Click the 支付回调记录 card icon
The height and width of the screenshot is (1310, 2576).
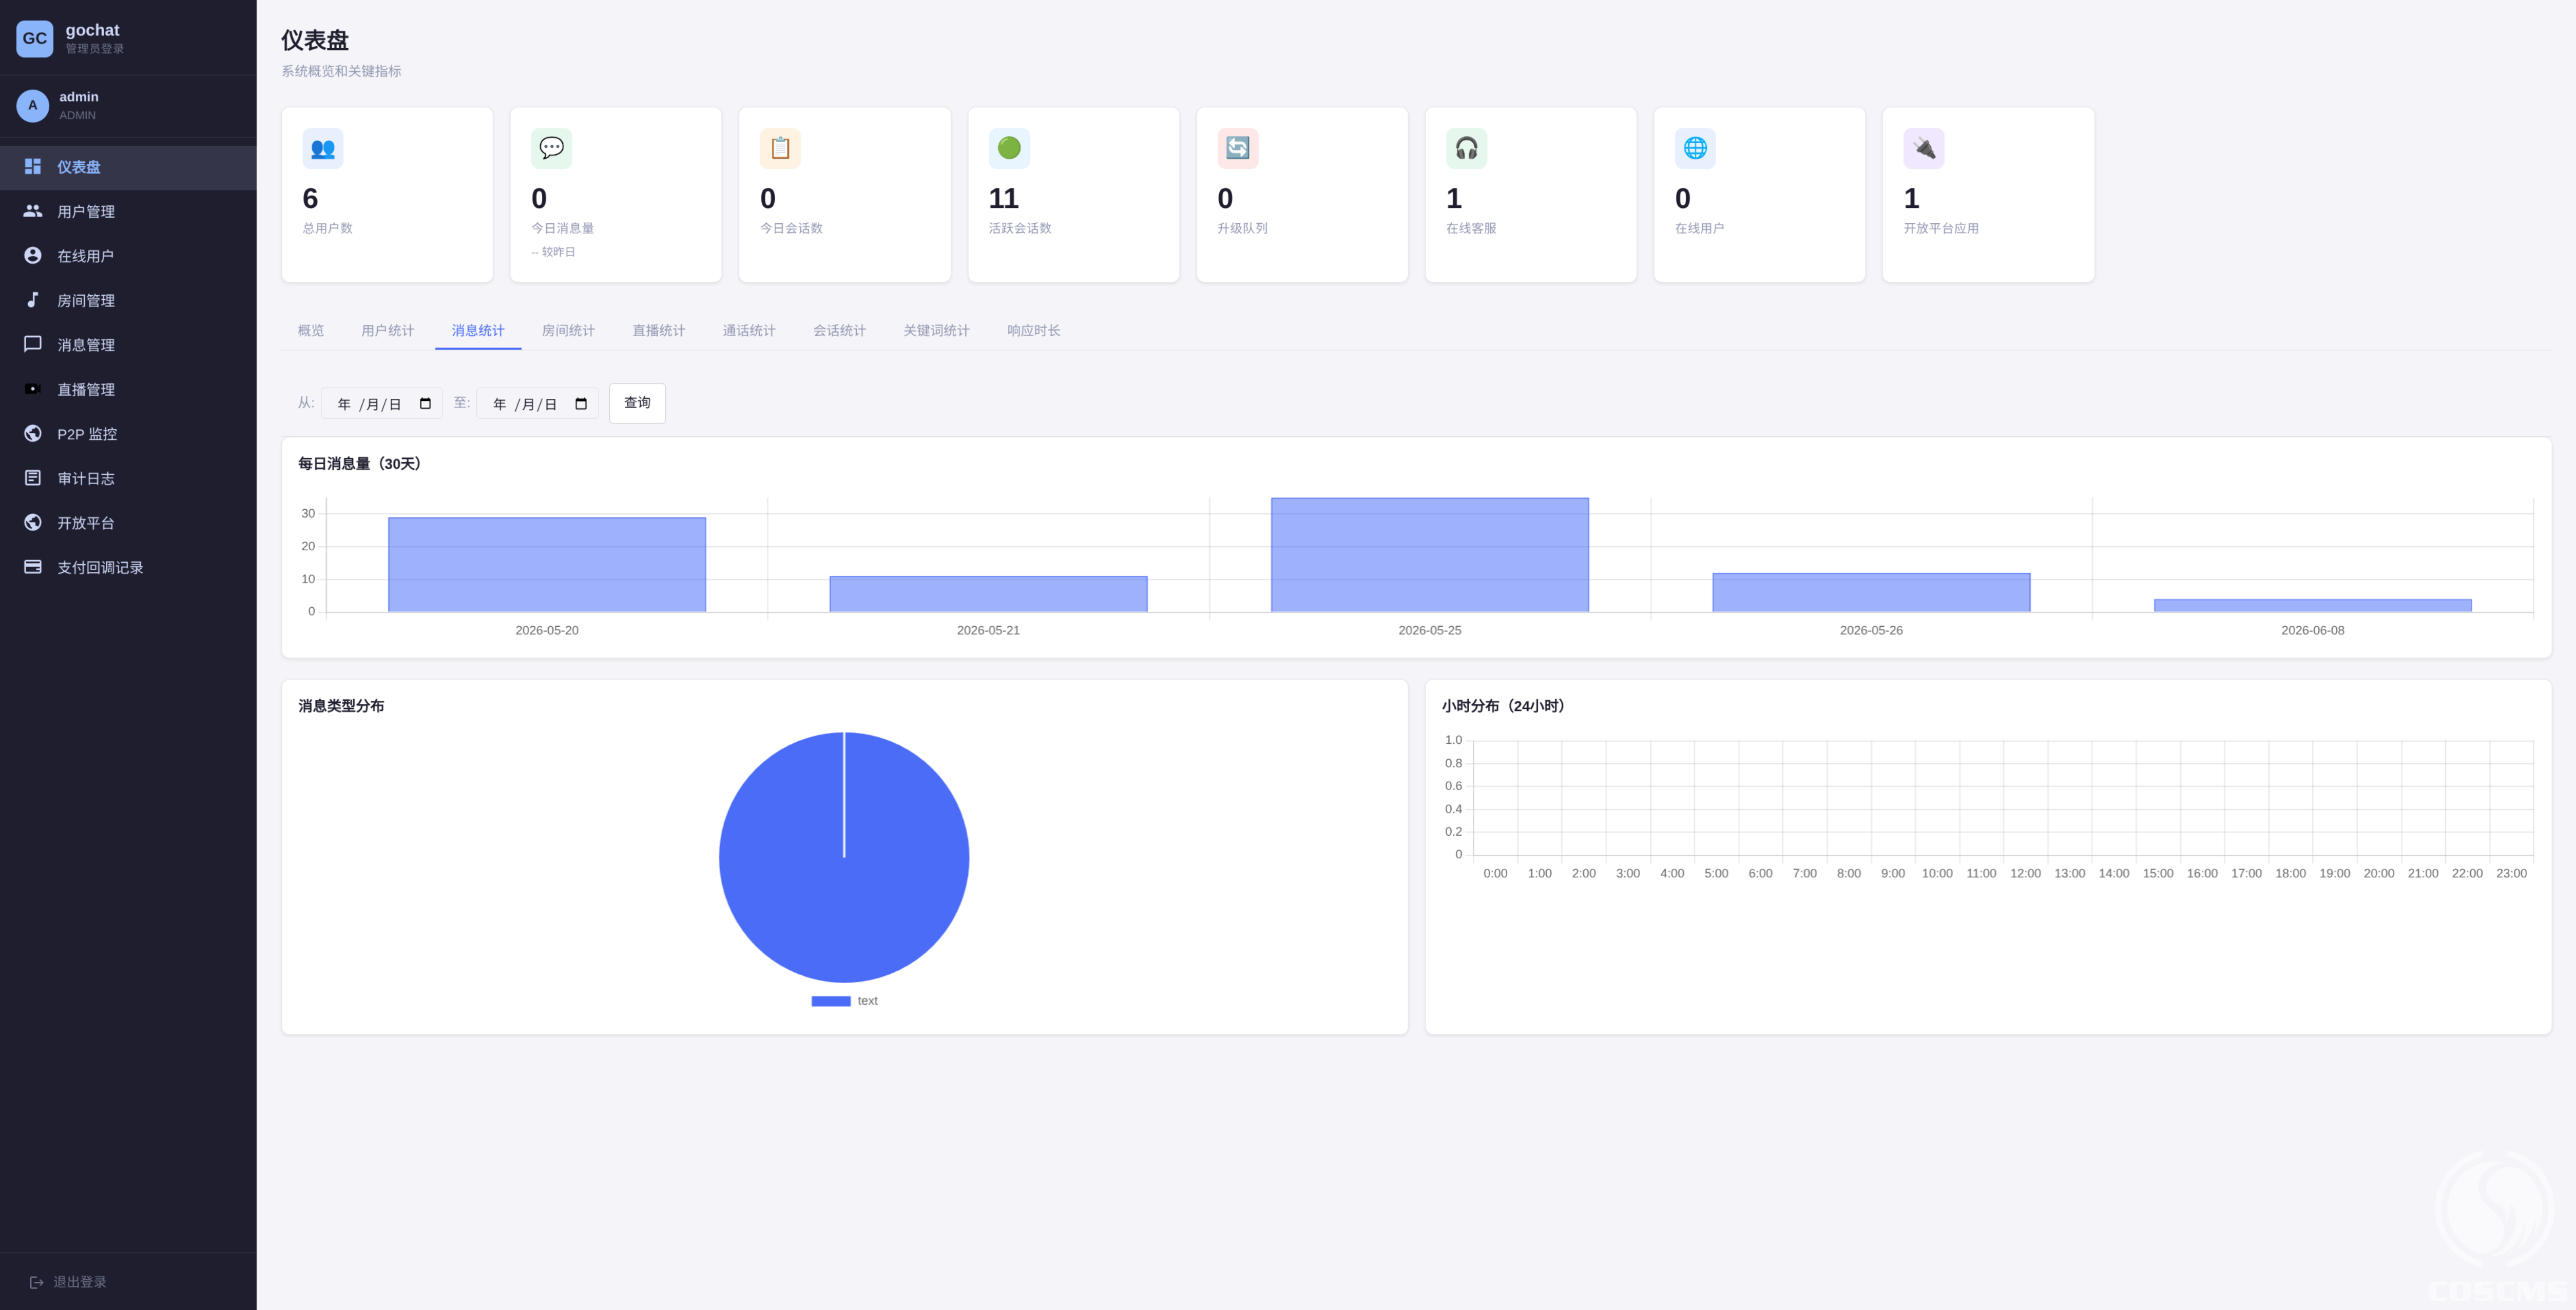click(x=33, y=567)
